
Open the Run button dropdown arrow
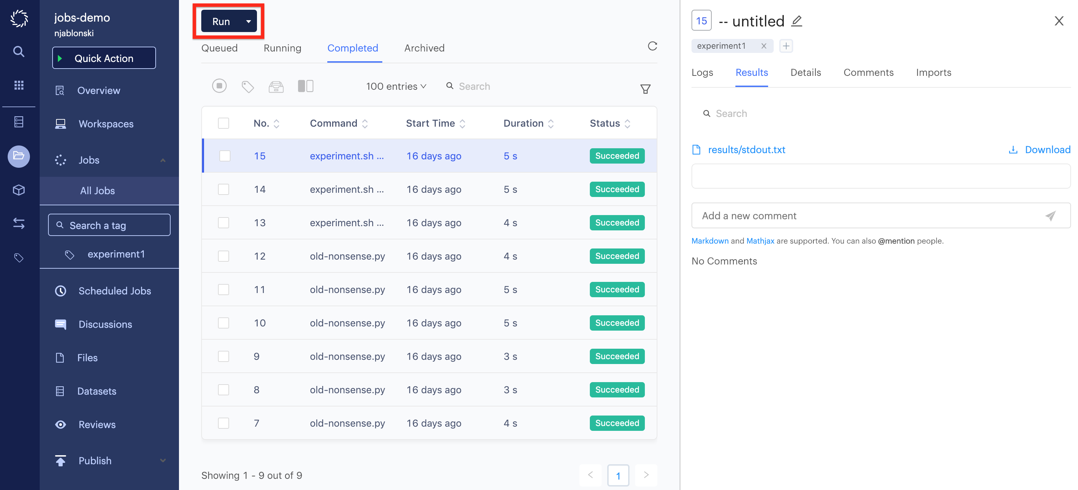249,21
